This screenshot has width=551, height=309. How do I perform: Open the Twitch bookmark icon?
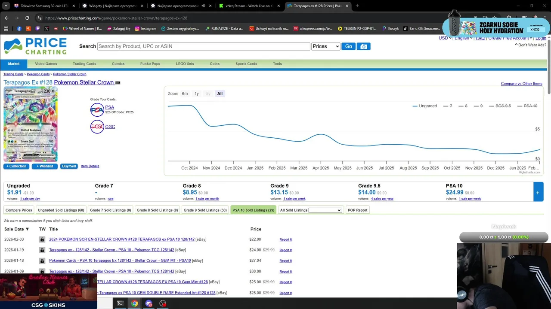pyautogui.click(x=37, y=29)
